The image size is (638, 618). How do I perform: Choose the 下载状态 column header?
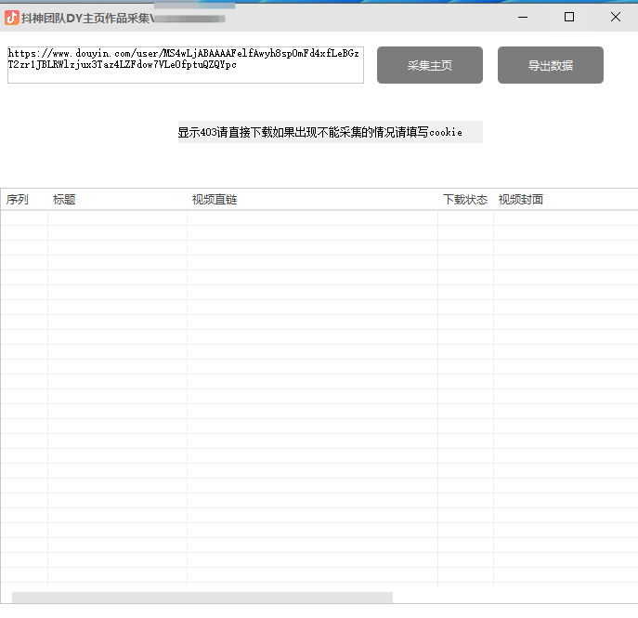coord(464,200)
